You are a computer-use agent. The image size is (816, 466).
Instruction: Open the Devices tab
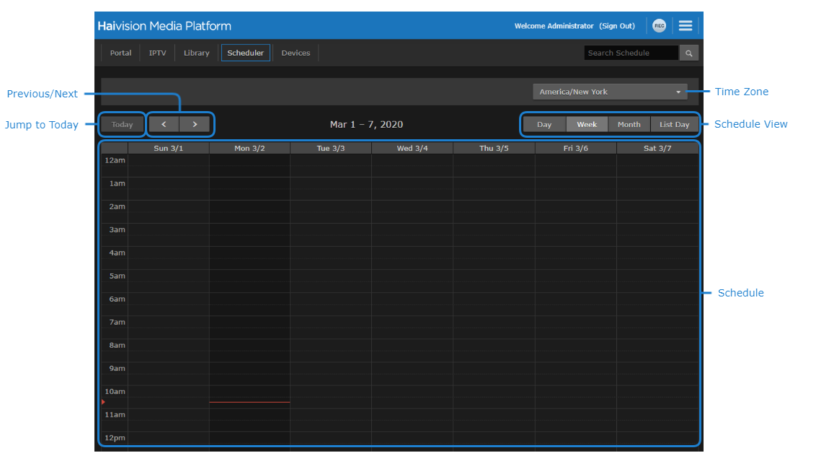(296, 53)
